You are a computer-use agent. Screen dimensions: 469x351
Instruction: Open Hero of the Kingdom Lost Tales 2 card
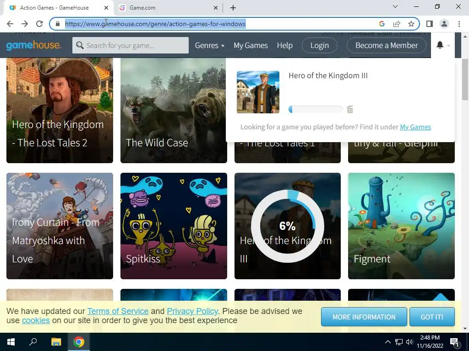[60, 111]
